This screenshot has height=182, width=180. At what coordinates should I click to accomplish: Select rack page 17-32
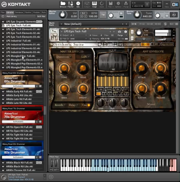[x=142, y=24]
